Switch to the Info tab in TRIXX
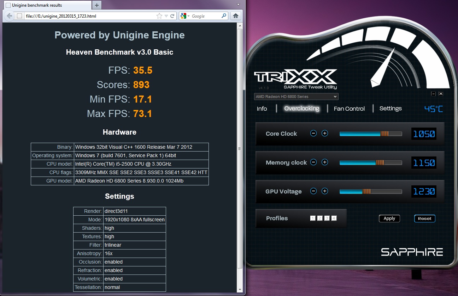458x296 pixels. click(x=262, y=109)
